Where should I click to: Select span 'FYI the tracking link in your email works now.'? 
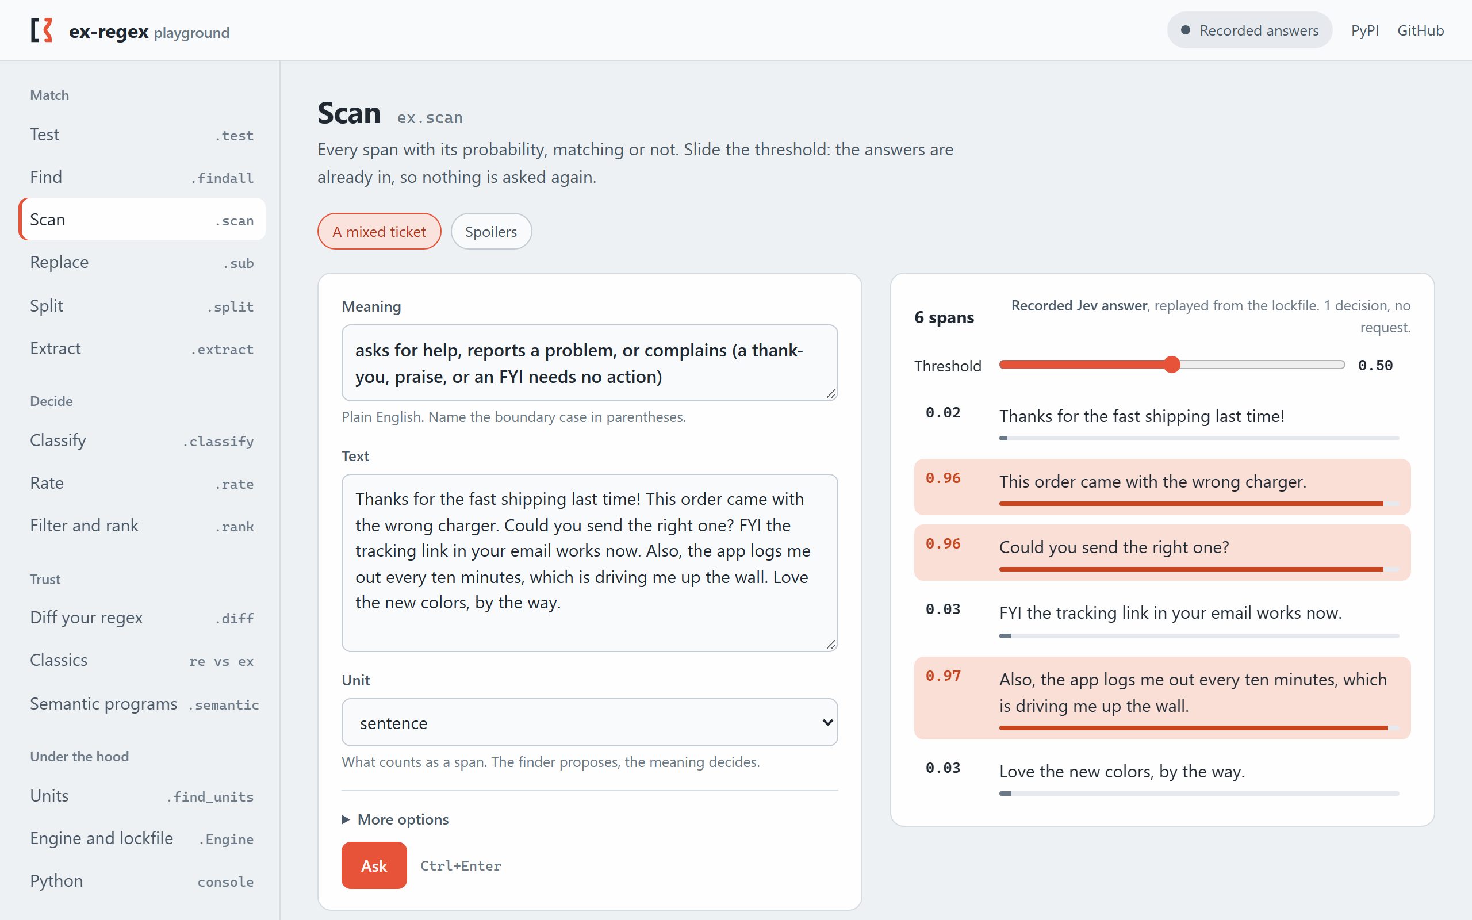pyautogui.click(x=1161, y=618)
